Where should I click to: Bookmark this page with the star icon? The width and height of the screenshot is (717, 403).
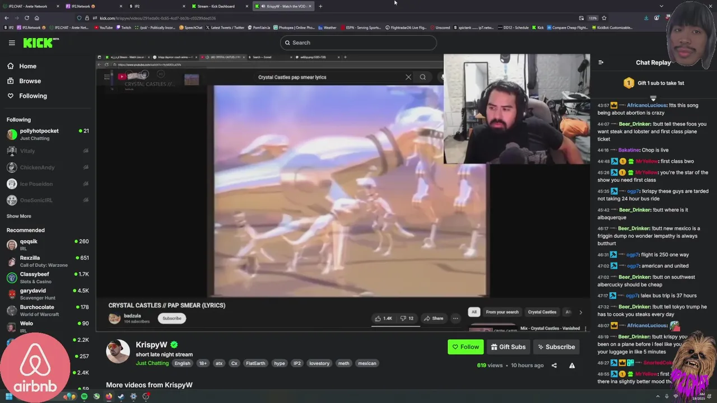point(604,18)
